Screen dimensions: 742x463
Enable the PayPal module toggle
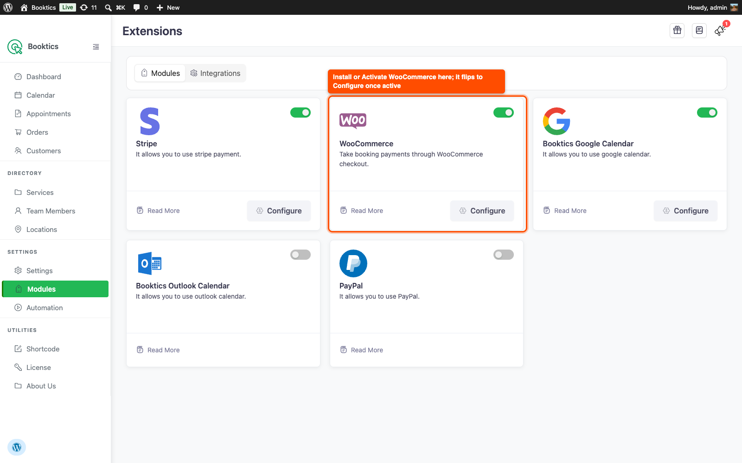point(504,255)
